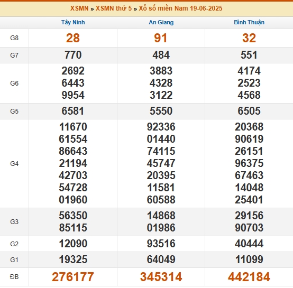
Task: Select Tây Ninh G8 result 28
Action: click(x=73, y=38)
